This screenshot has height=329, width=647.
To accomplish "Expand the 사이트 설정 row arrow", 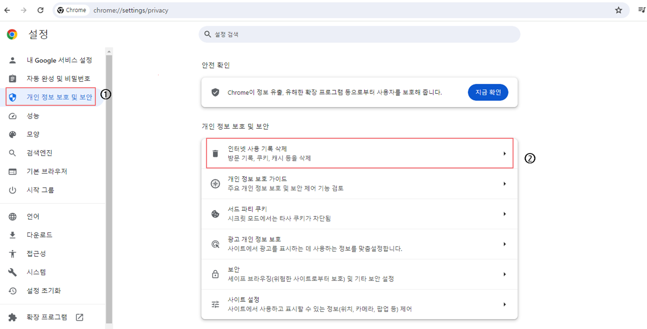I will click(x=504, y=304).
